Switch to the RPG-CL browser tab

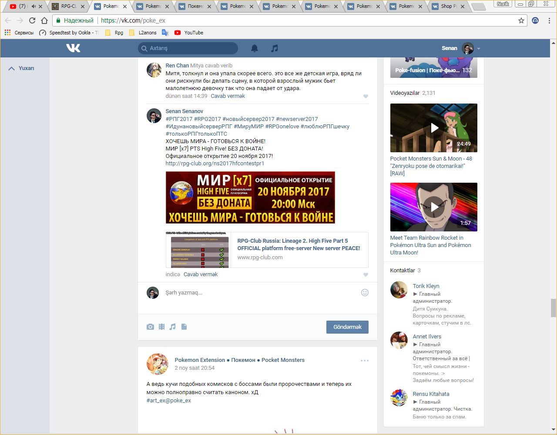pyautogui.click(x=67, y=6)
